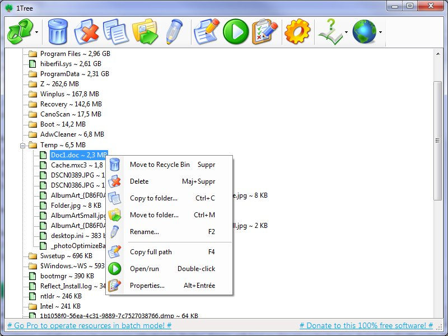Click the vertical scrollbar thumb
448x336 pixels.
(437, 141)
